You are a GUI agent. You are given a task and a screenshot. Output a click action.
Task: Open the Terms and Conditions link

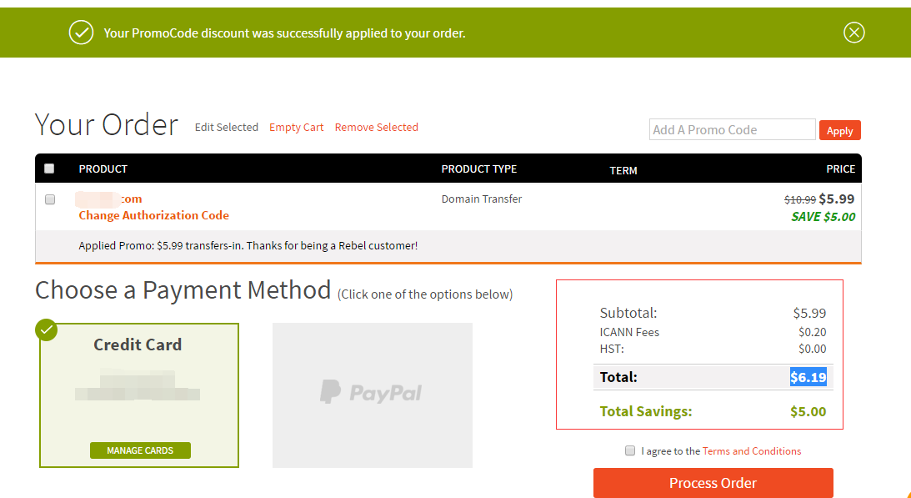click(x=752, y=451)
